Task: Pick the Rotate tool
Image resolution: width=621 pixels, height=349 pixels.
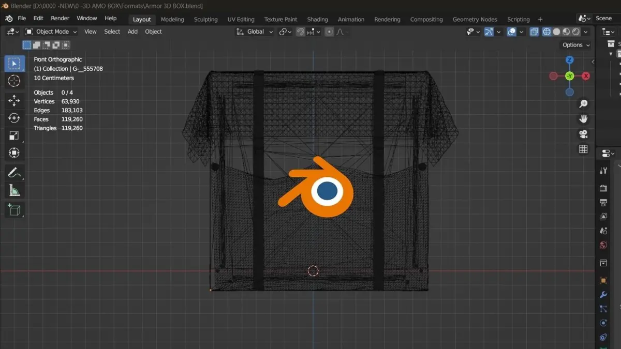Action: (14, 118)
